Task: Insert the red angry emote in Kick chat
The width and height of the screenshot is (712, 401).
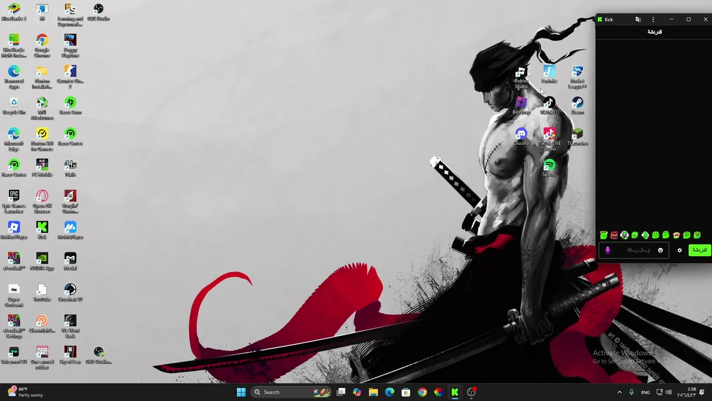Action: coord(614,235)
